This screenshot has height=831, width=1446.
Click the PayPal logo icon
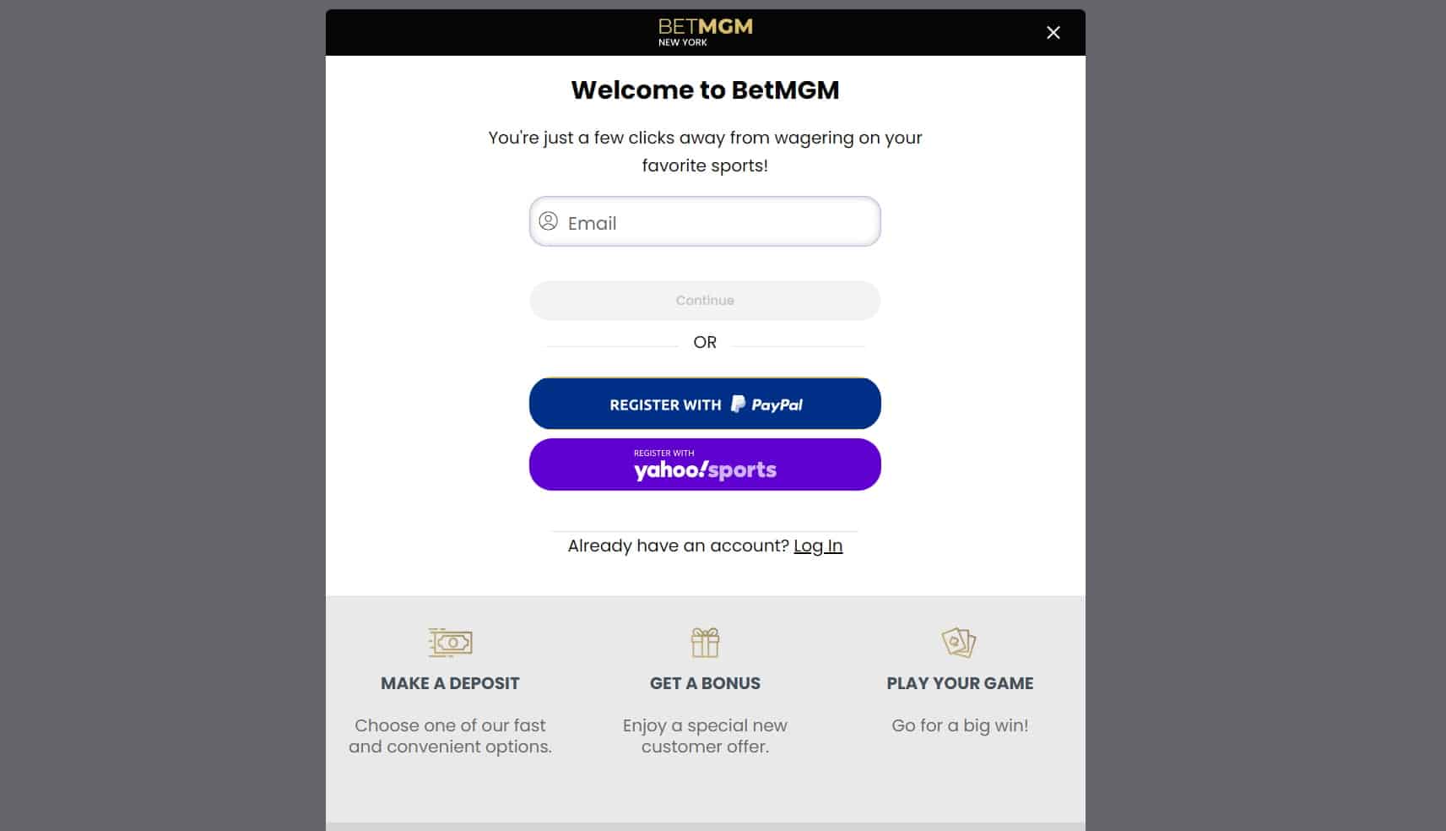(x=738, y=405)
